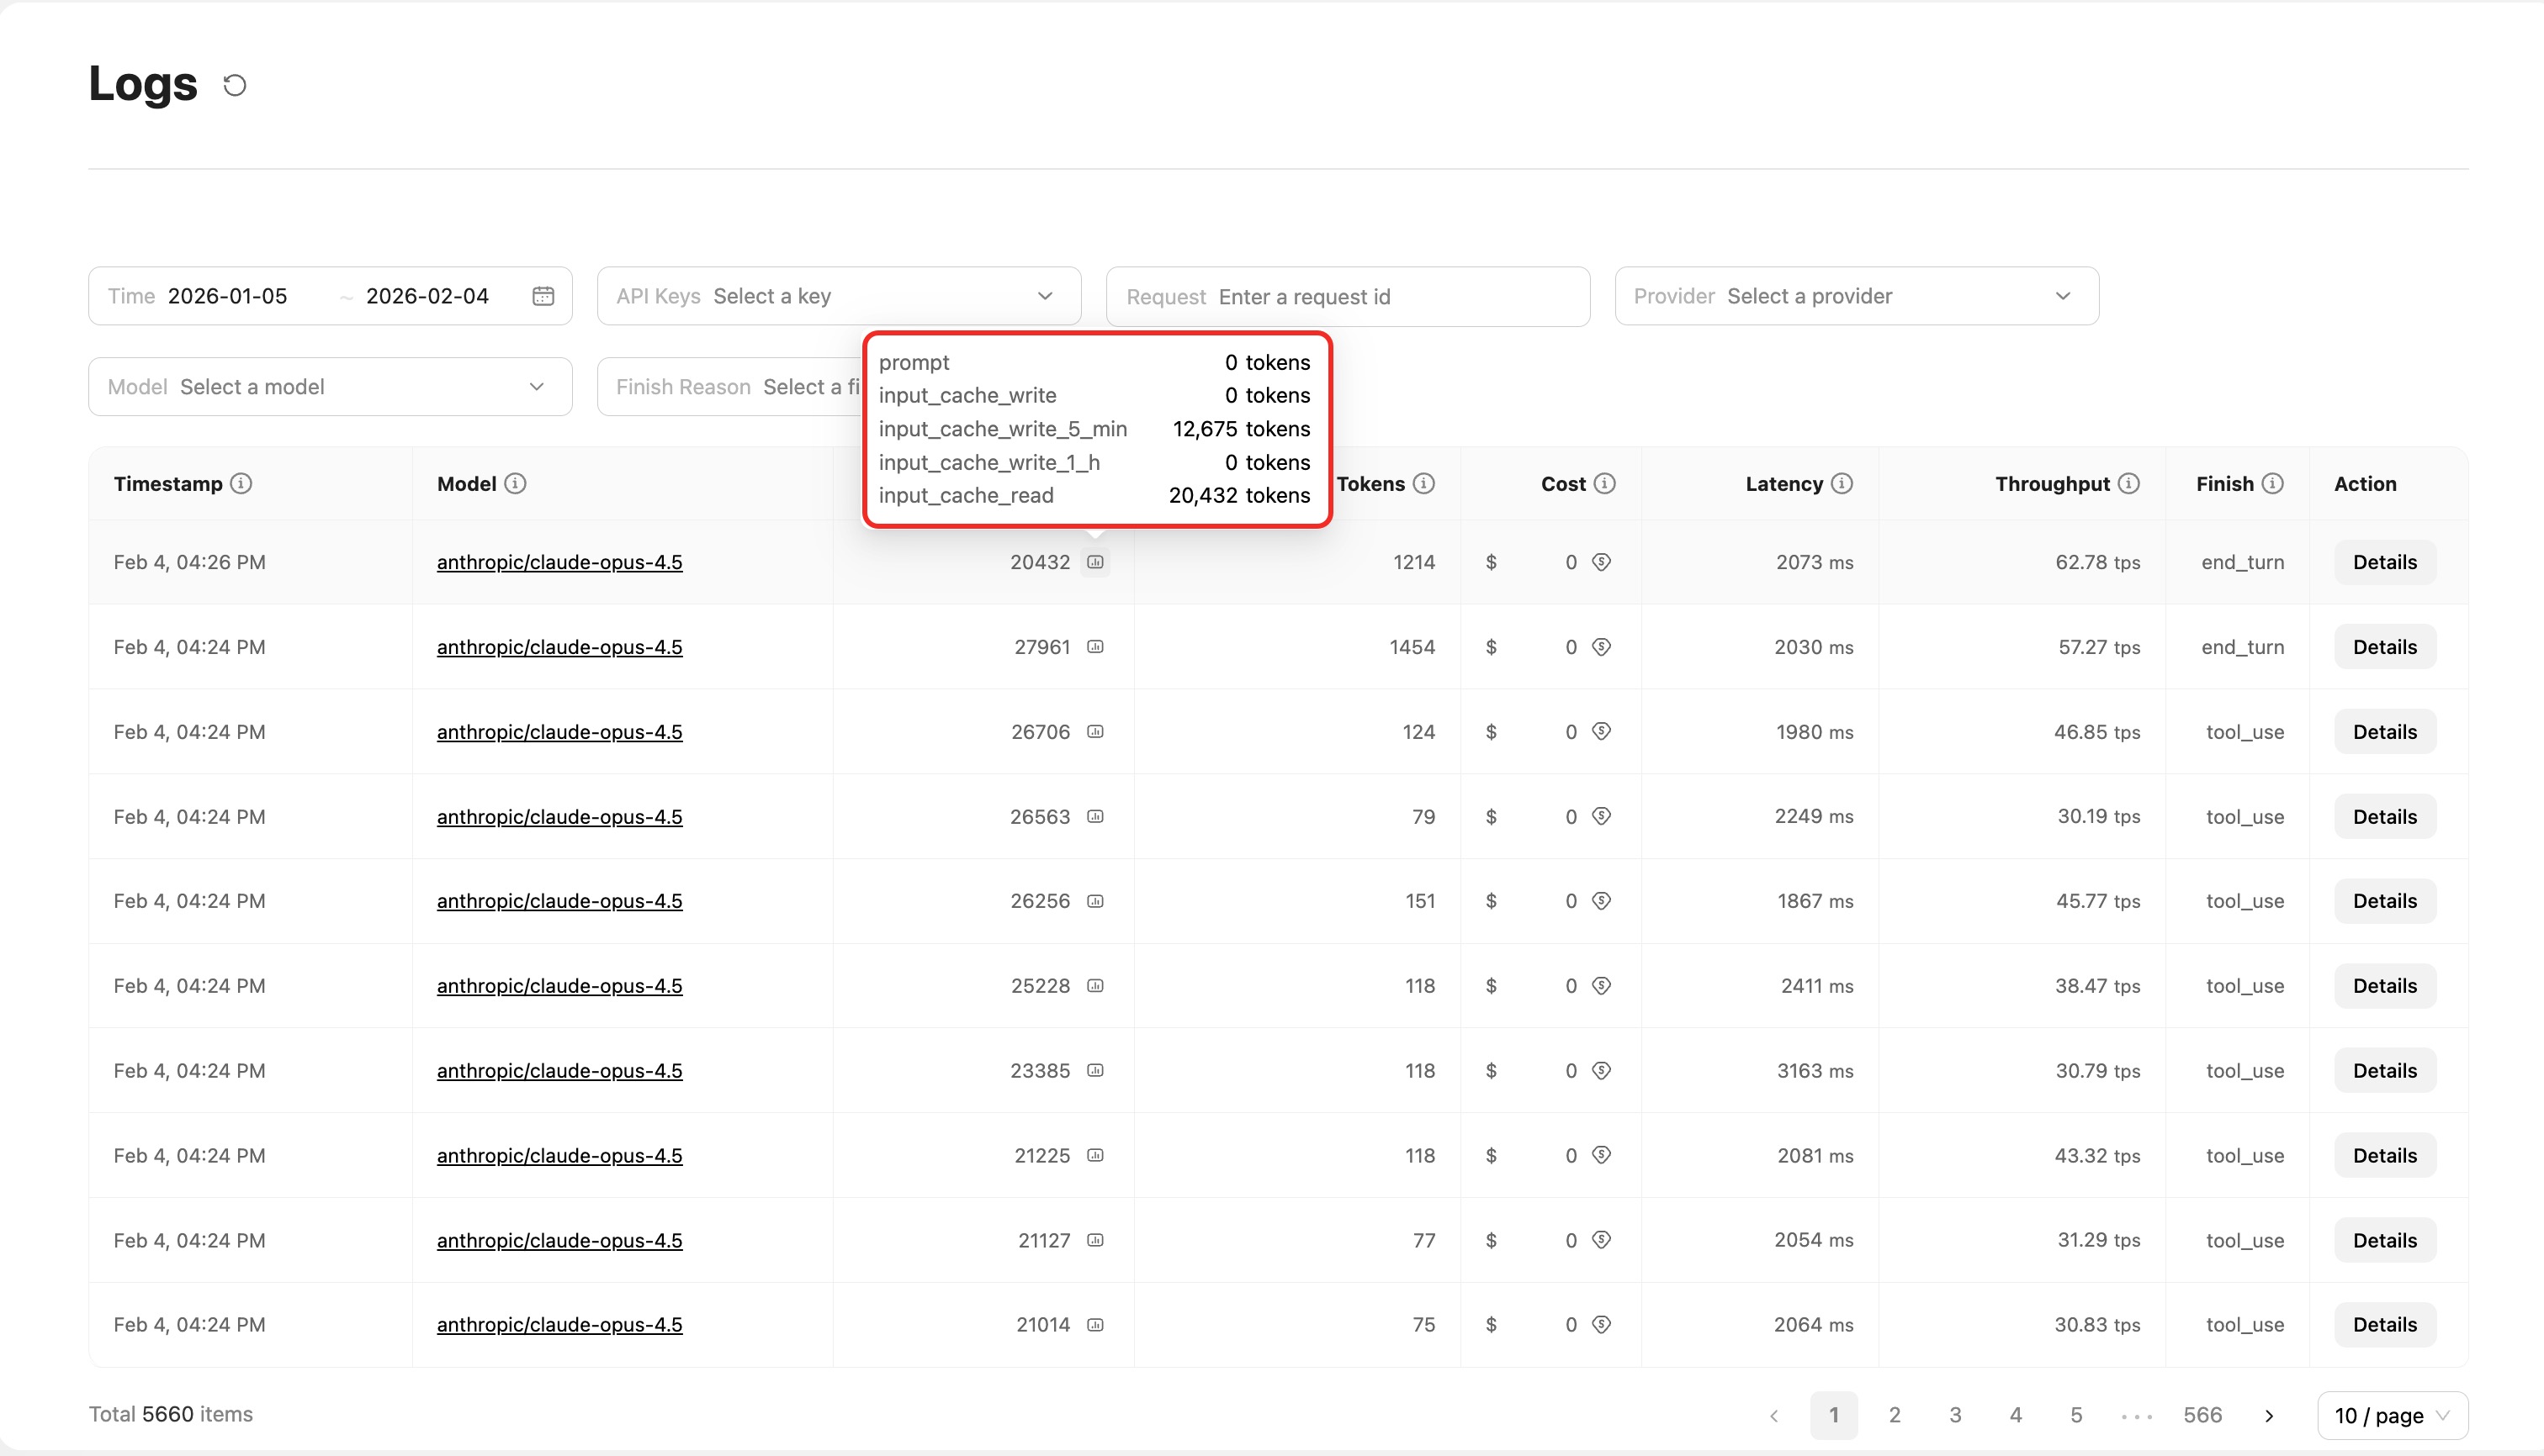Expand the Provider dropdown
The height and width of the screenshot is (1456, 2544).
click(x=1857, y=296)
